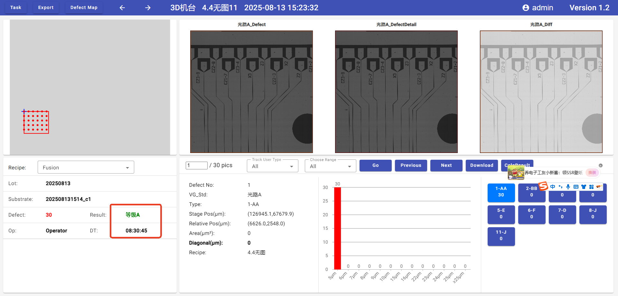
Task: Open the Sogou soft keyboard icon
Action: point(576,187)
